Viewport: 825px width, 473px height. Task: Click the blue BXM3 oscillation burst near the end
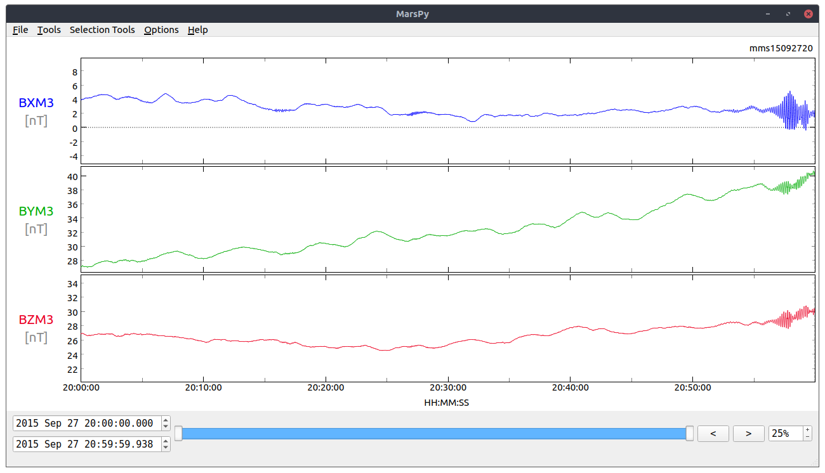[x=789, y=110]
